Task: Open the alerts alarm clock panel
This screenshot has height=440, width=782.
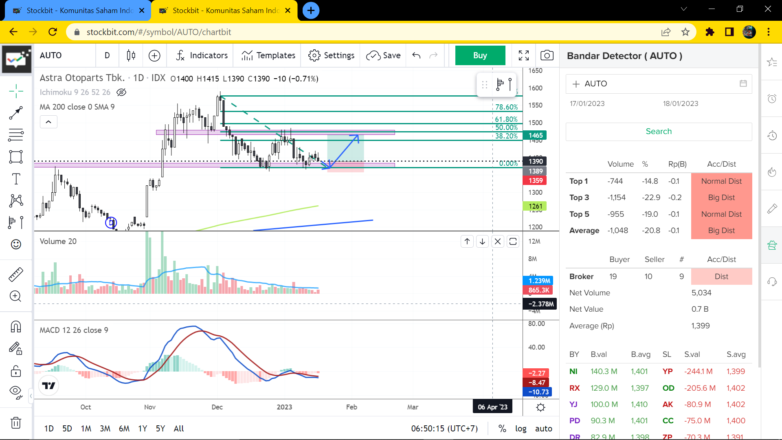Action: [x=772, y=98]
